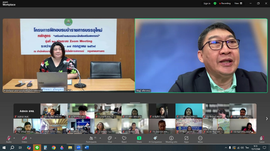Open More options menu
This screenshot has width=270, height=151.
[x=200, y=139]
